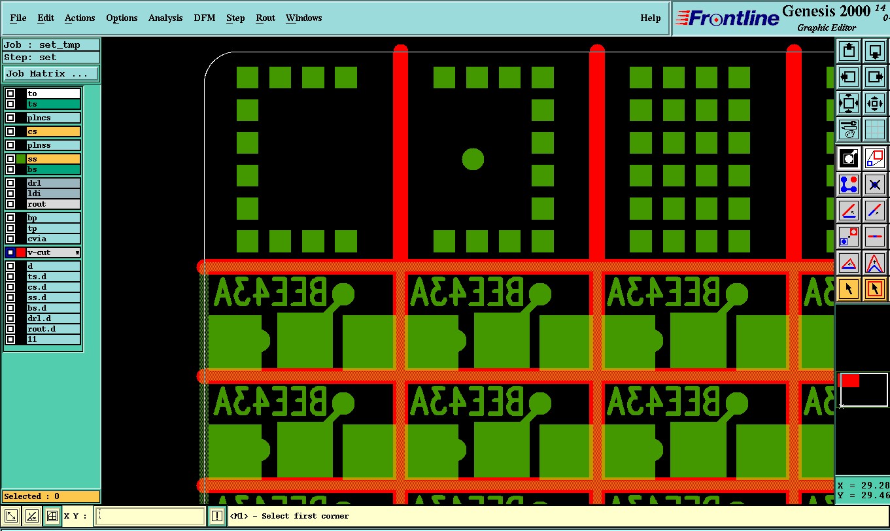The image size is (890, 531).
Task: Select the '11' layer name
Action: click(x=53, y=339)
